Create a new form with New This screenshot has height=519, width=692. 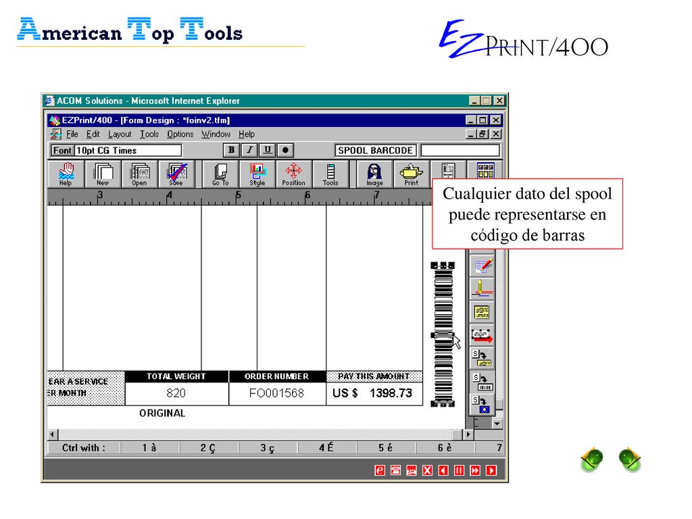pyautogui.click(x=103, y=174)
